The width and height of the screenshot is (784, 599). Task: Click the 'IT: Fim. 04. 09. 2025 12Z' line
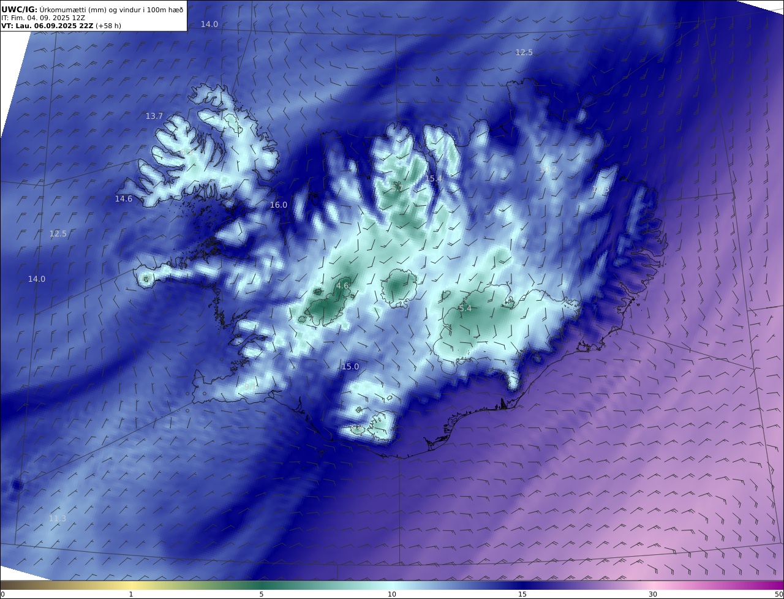coord(43,18)
